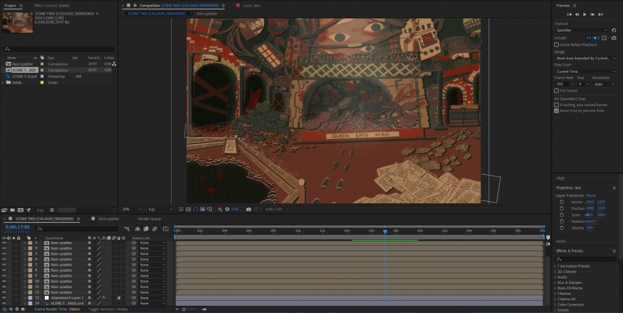
Task: Check If caching, play cached frames
Action: 556,105
